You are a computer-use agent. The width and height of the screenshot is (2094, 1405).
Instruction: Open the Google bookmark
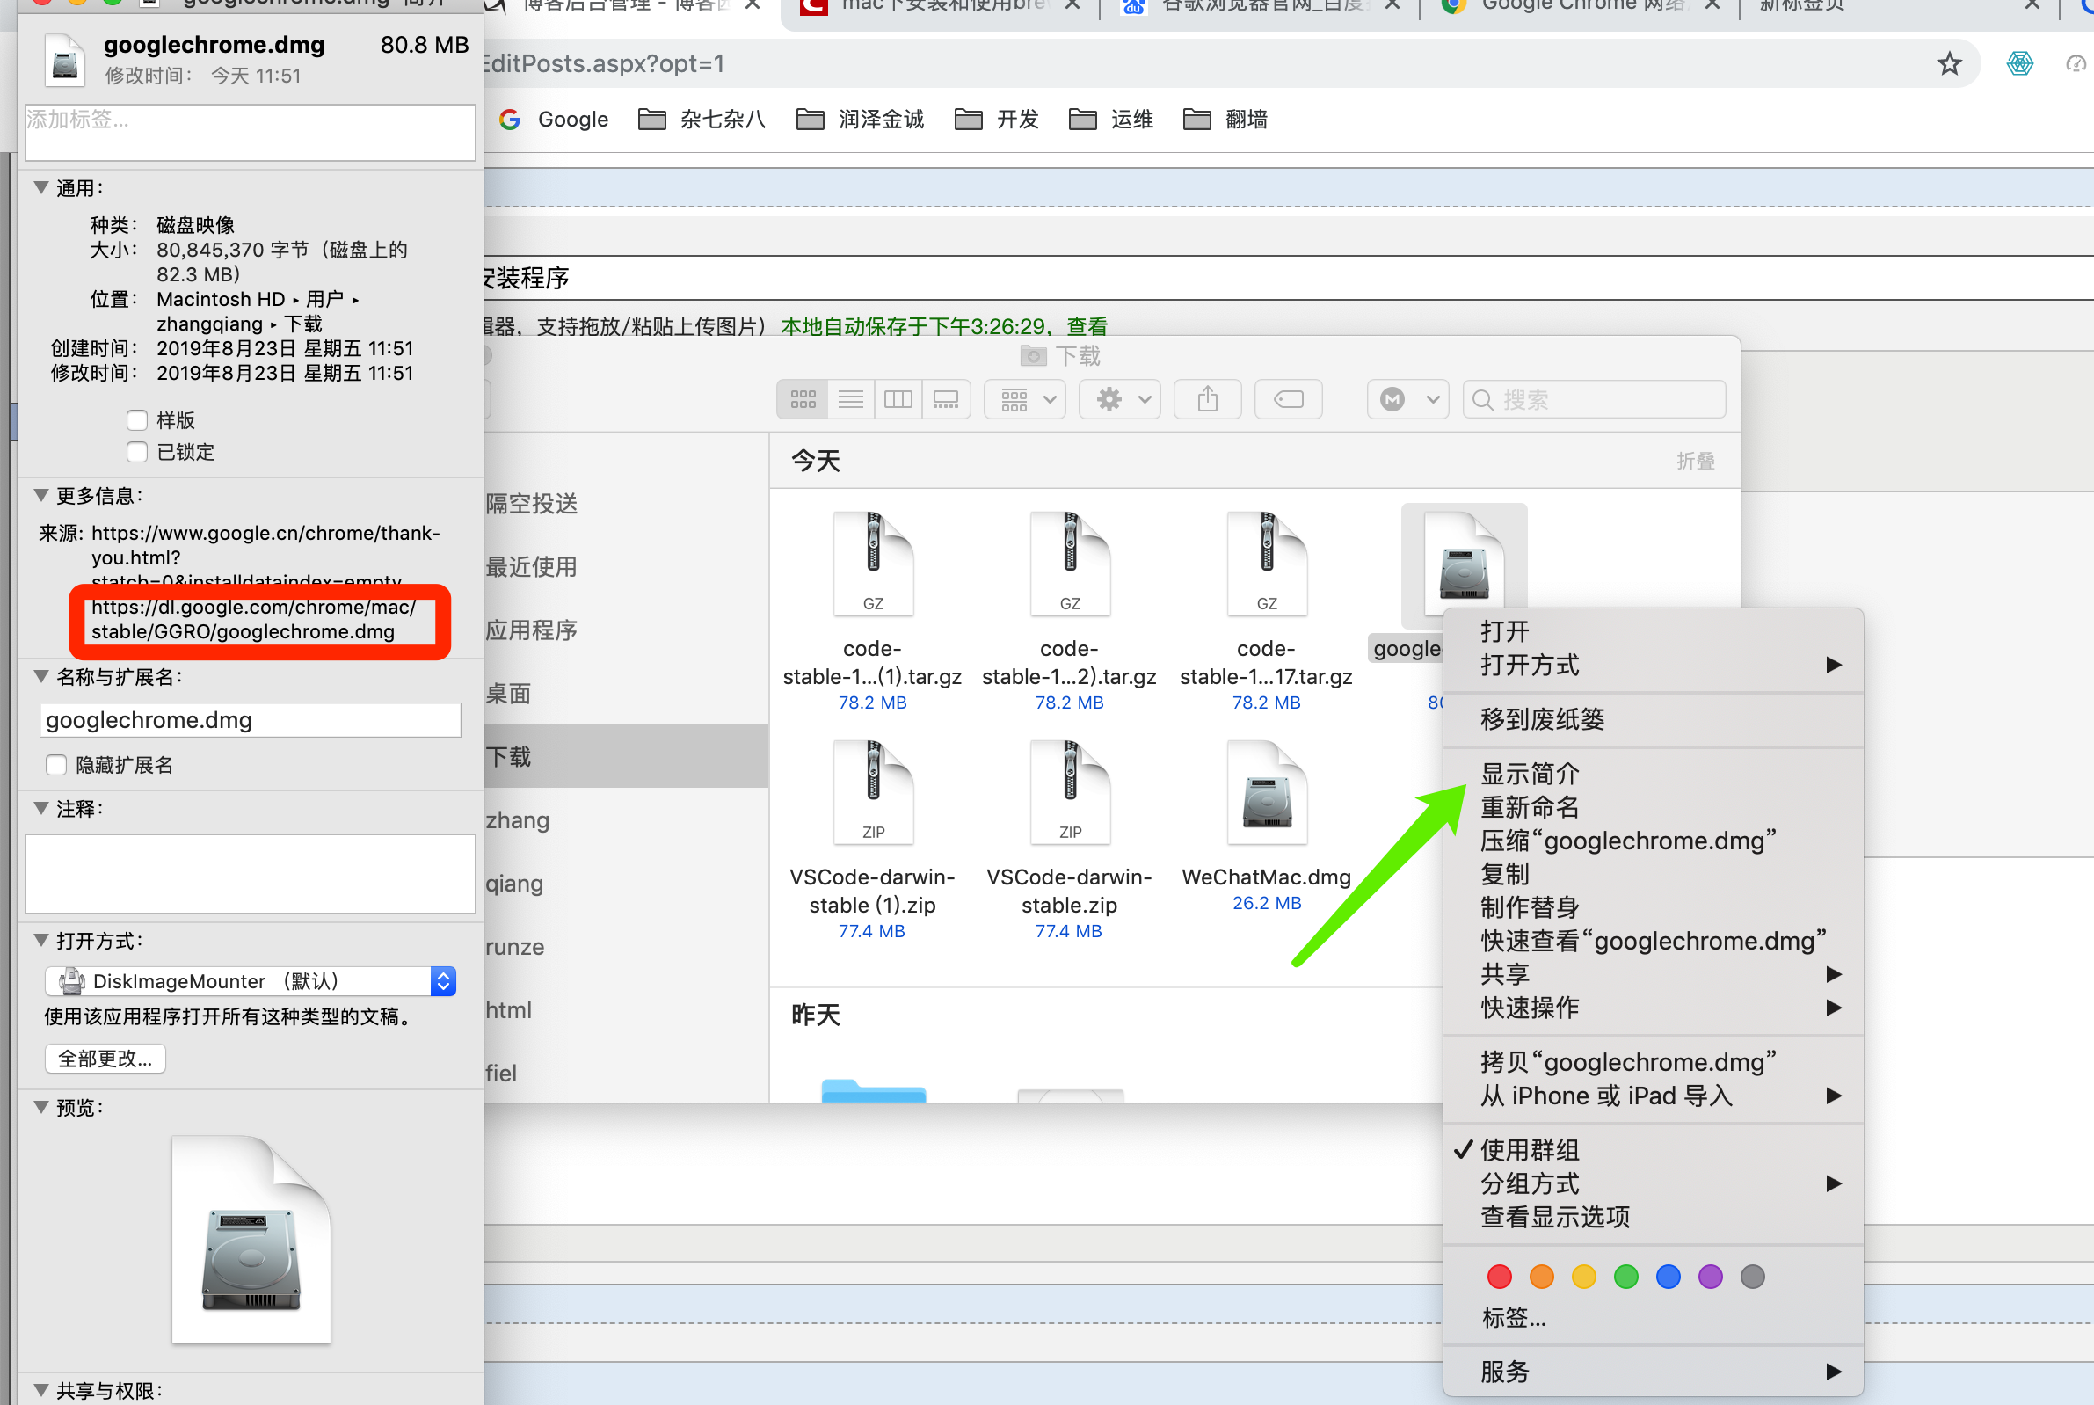tap(554, 120)
